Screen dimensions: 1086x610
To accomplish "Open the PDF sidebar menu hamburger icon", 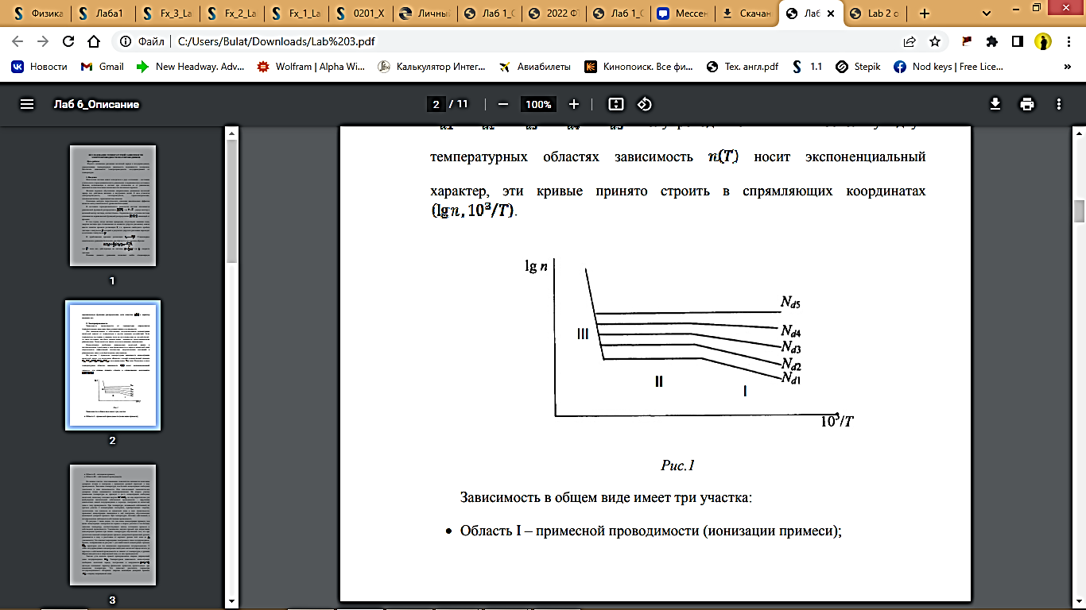I will (x=27, y=104).
